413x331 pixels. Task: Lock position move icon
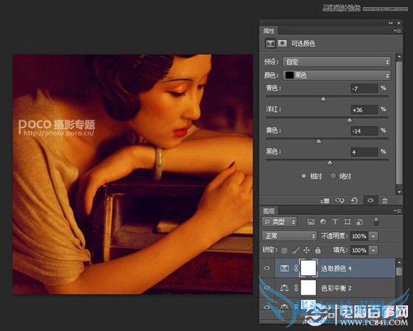point(306,250)
